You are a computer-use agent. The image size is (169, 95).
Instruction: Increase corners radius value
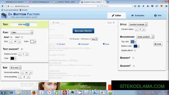(144, 29)
